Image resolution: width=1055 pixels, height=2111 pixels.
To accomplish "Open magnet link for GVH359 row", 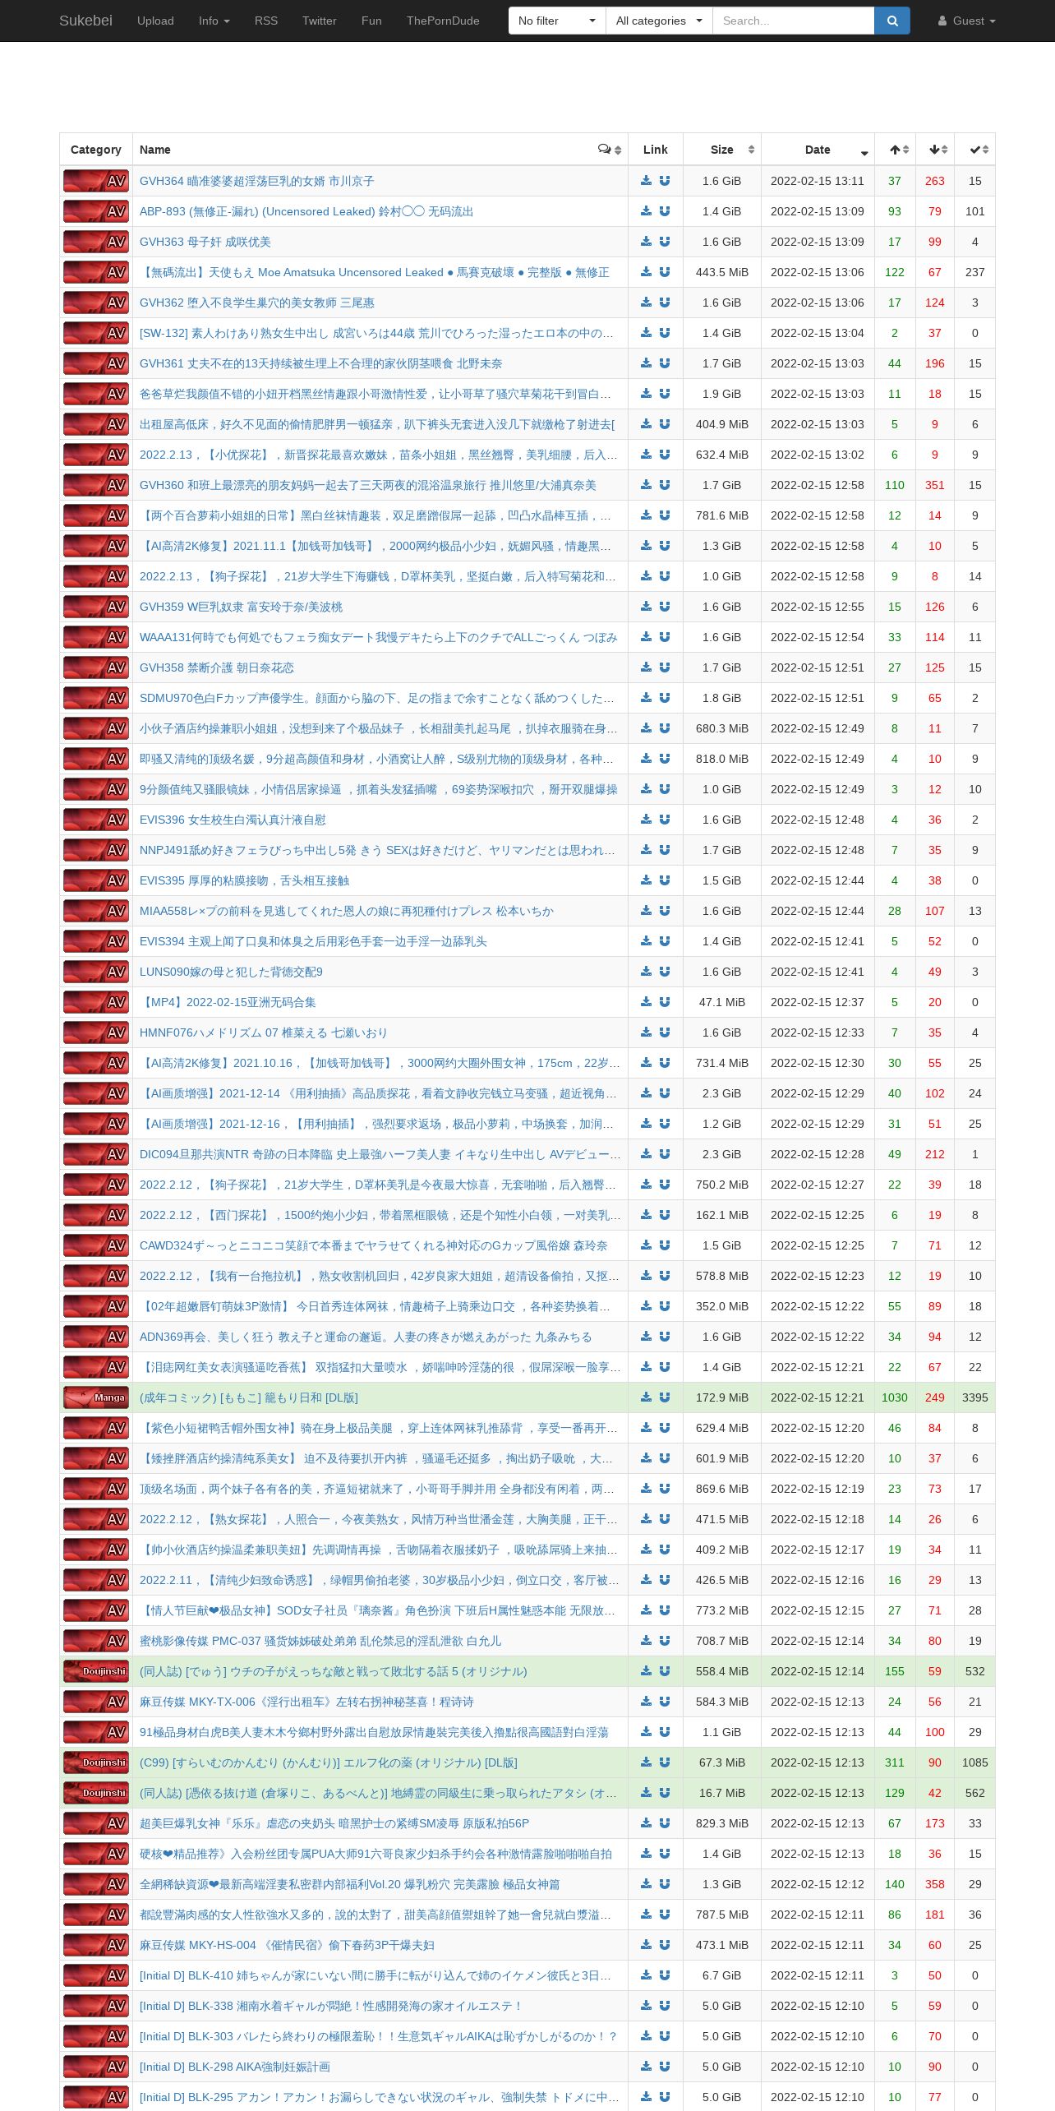I will coord(665,607).
